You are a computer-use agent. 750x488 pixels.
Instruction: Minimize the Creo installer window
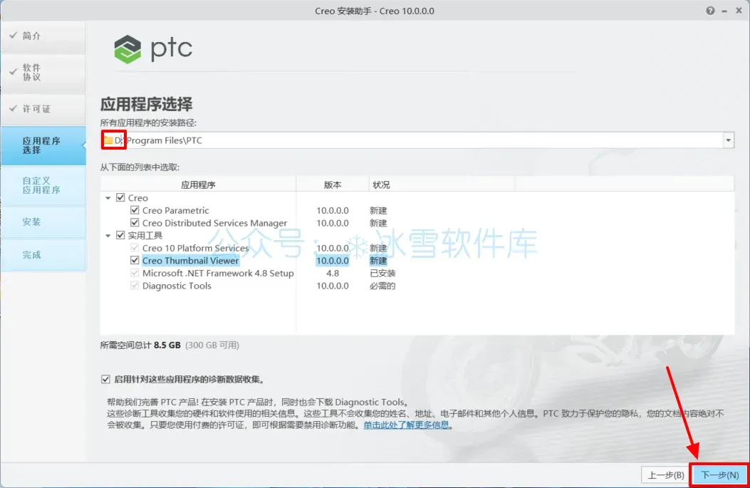tap(724, 11)
